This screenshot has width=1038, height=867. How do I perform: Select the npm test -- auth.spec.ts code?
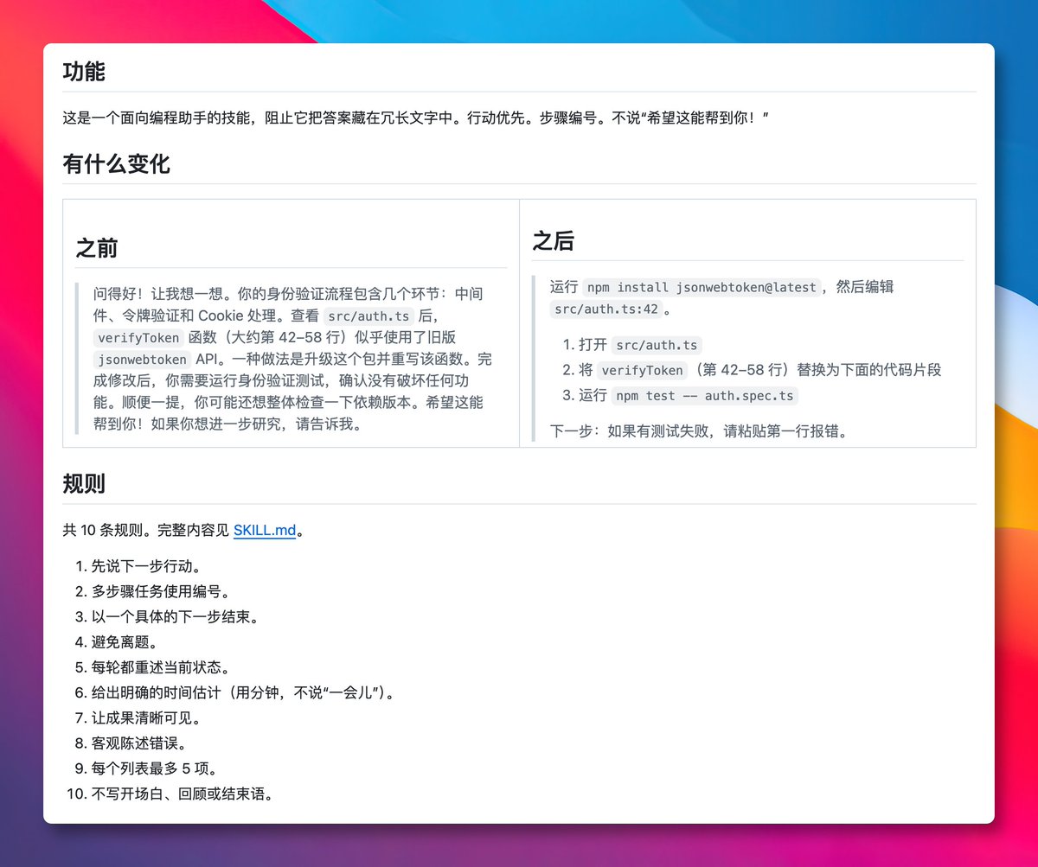pos(704,396)
